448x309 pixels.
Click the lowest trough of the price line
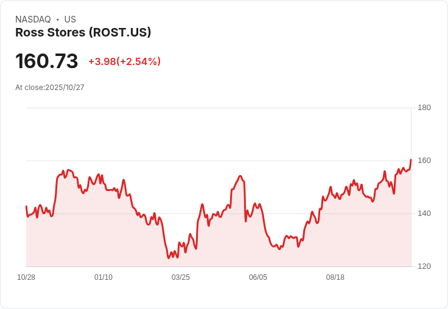169,258
